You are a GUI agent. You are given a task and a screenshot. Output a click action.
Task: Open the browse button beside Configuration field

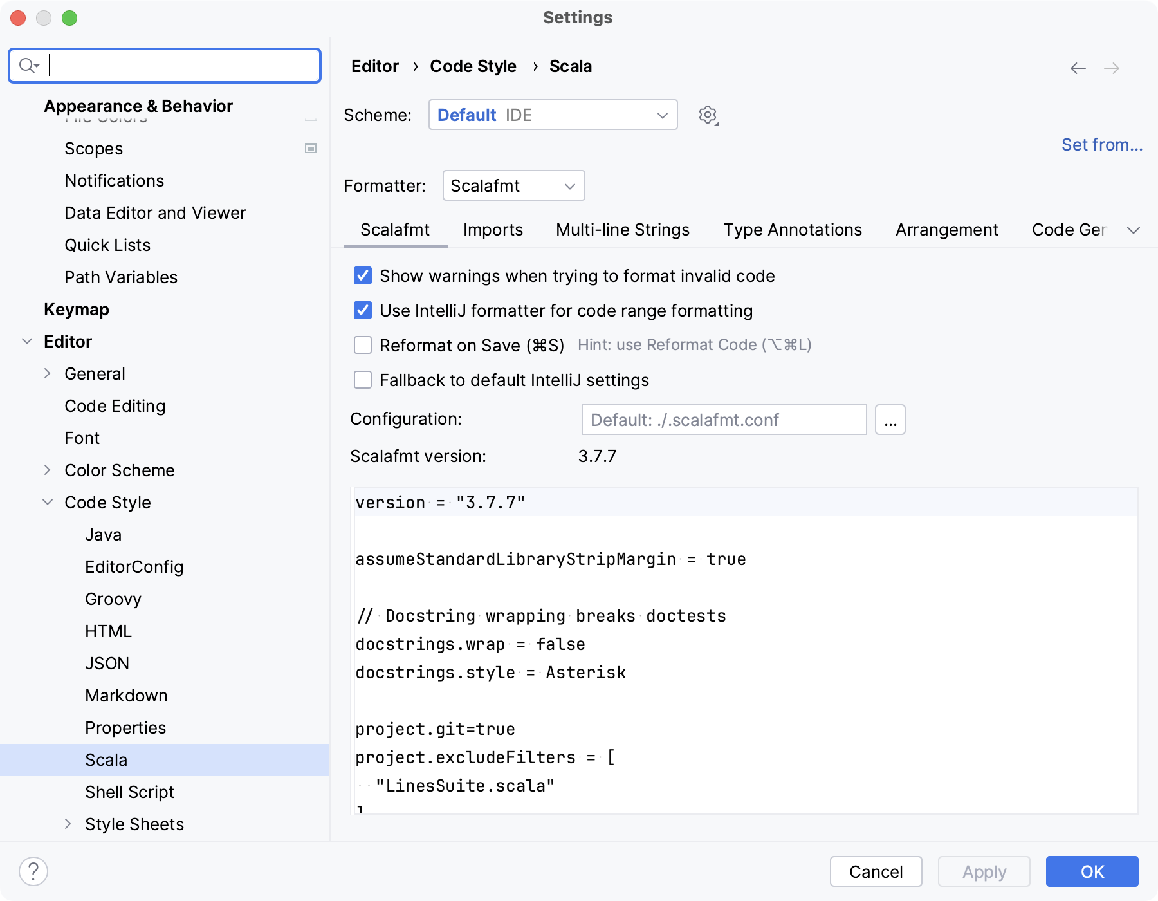coord(890,420)
